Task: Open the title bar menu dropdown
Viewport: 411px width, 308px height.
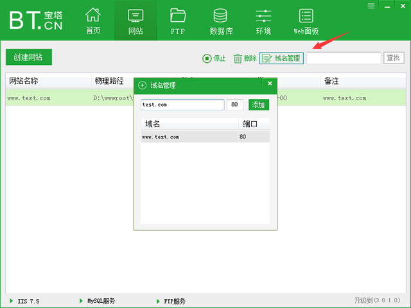Action: pyautogui.click(x=371, y=5)
